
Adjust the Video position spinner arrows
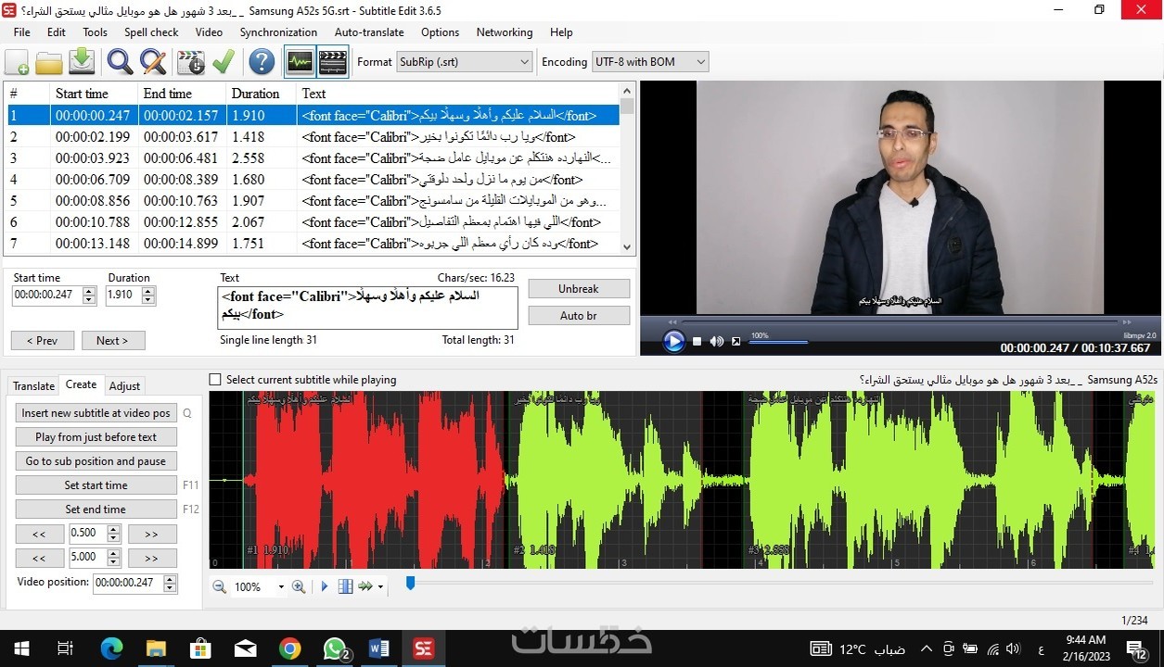(x=170, y=583)
